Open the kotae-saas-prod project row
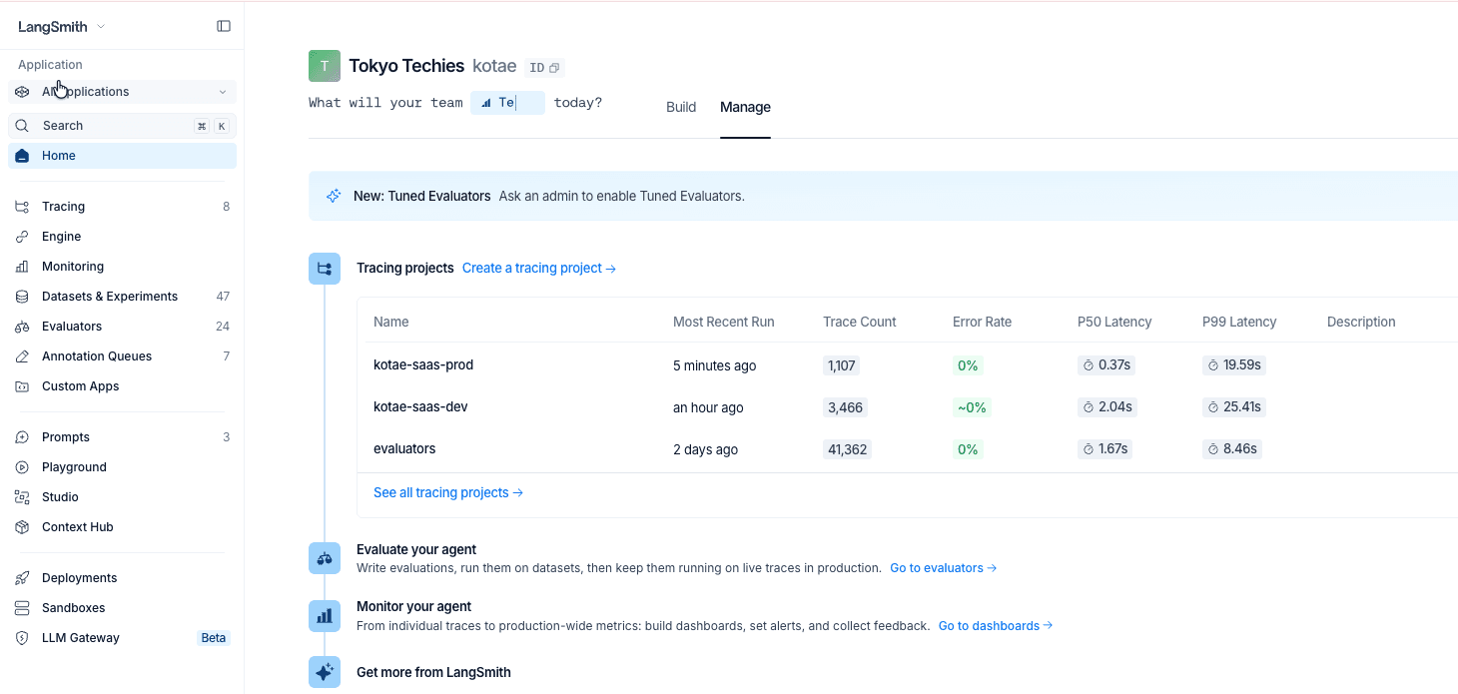The image size is (1458, 694). [907, 365]
